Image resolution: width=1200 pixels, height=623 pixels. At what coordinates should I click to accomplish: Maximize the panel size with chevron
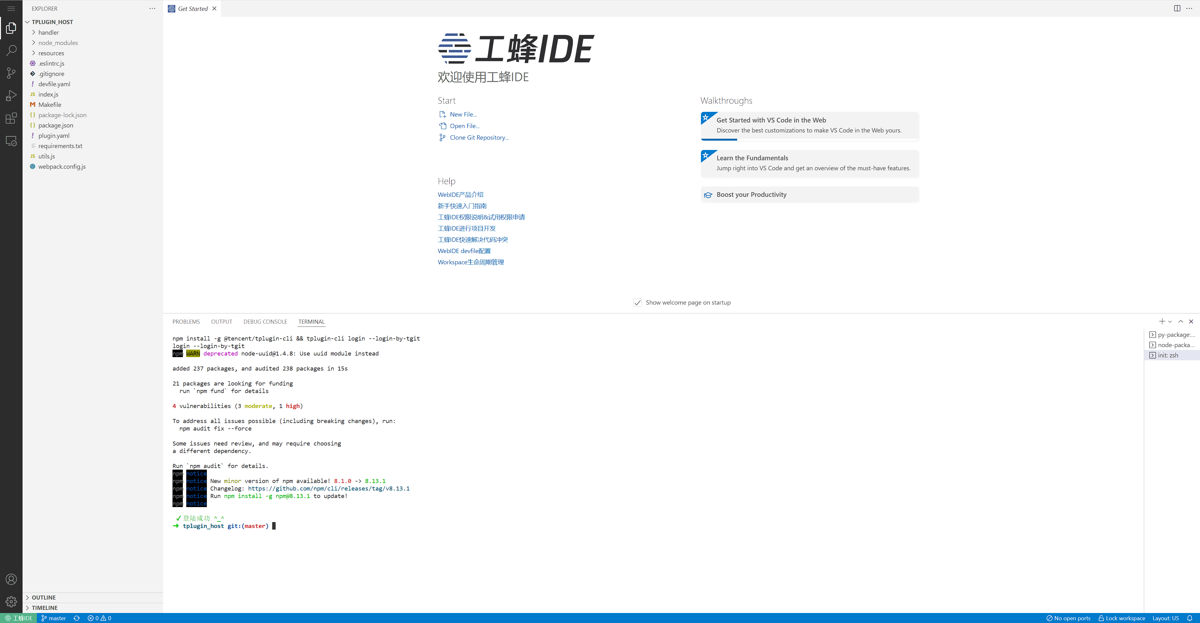tap(1180, 321)
